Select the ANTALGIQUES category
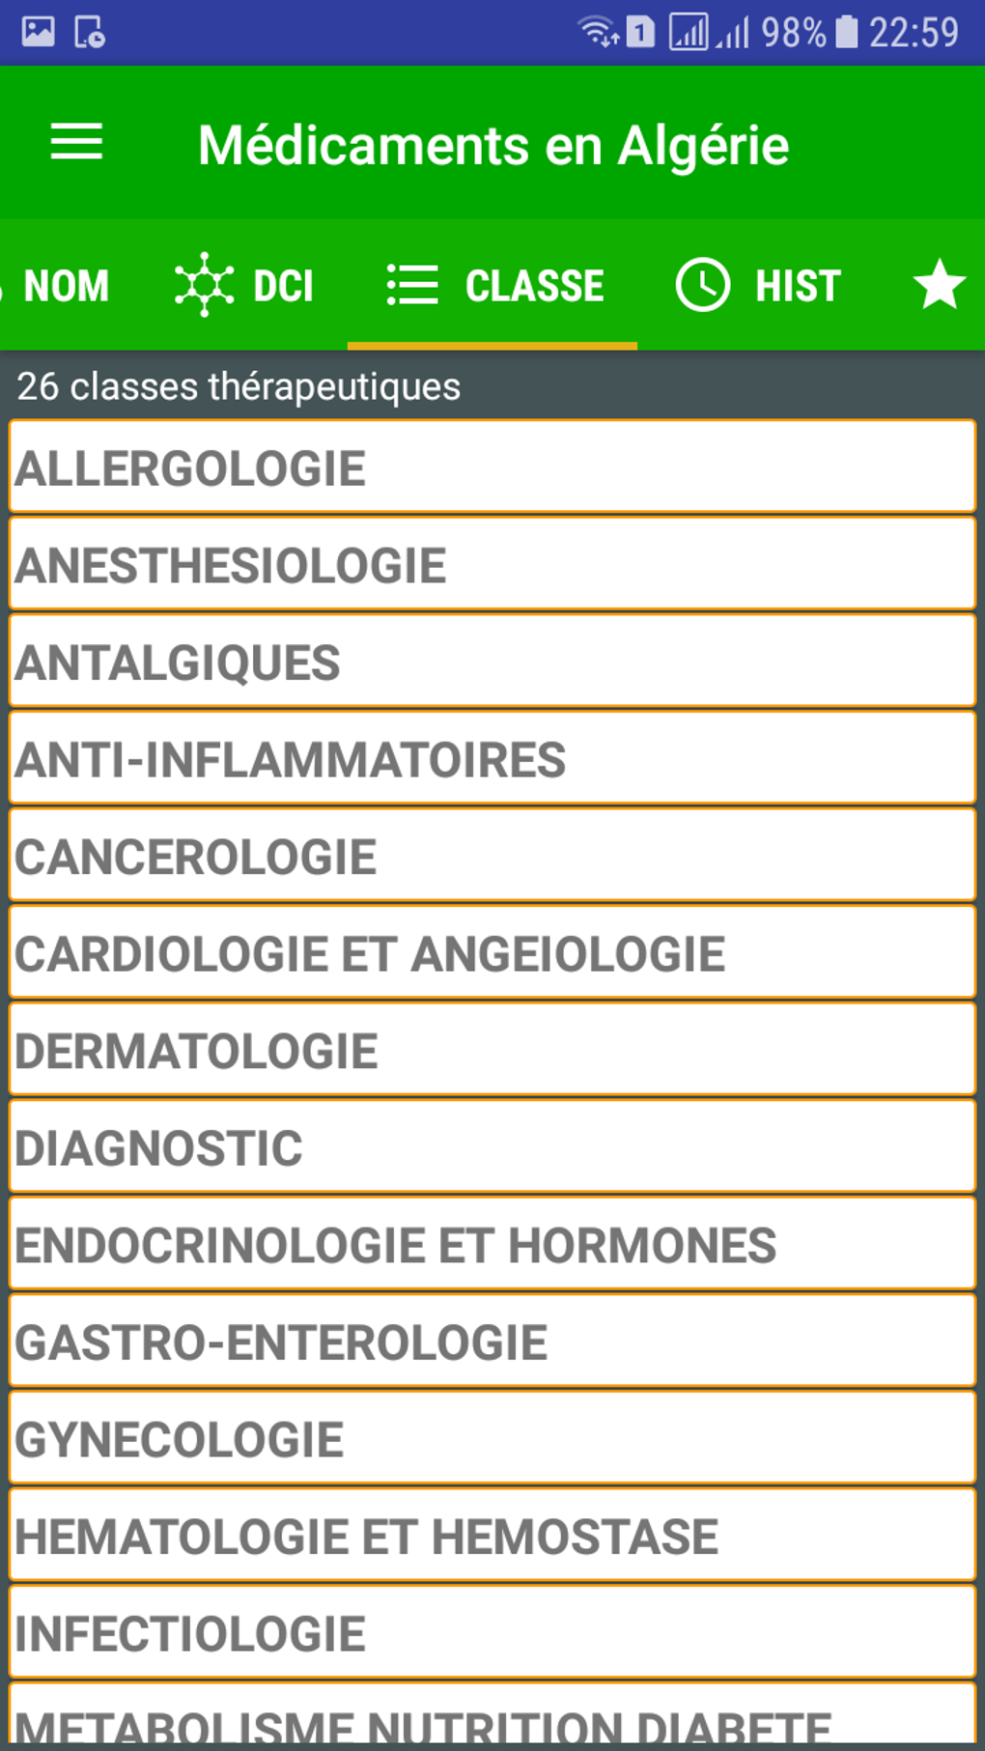985x1751 pixels. click(x=492, y=663)
